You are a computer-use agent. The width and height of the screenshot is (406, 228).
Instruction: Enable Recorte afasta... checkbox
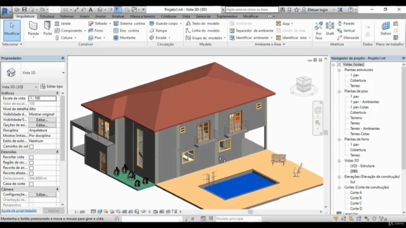click(x=31, y=173)
